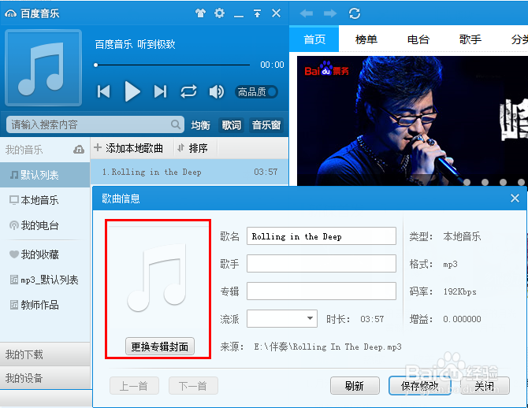Open the settings gear icon

tap(219, 13)
